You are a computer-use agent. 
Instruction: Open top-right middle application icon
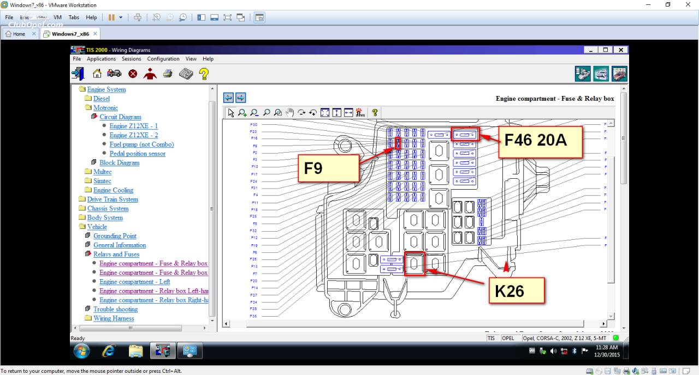[601, 74]
